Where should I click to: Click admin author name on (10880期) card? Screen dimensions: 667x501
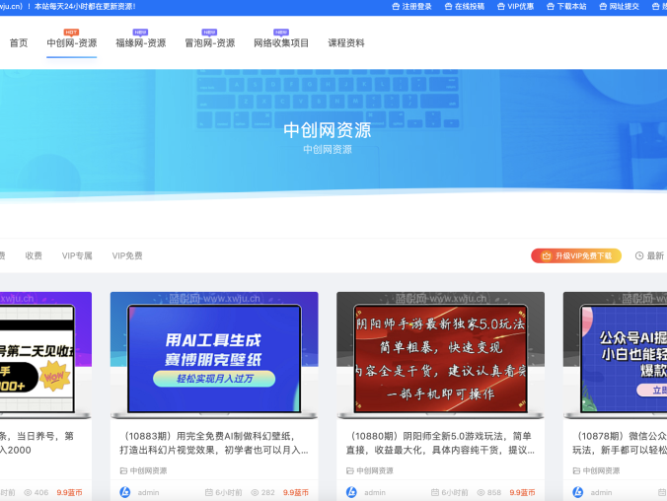click(375, 492)
